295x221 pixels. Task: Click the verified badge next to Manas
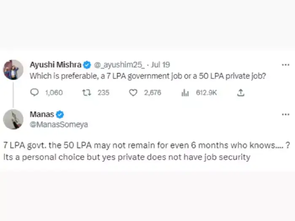pyautogui.click(x=60, y=114)
